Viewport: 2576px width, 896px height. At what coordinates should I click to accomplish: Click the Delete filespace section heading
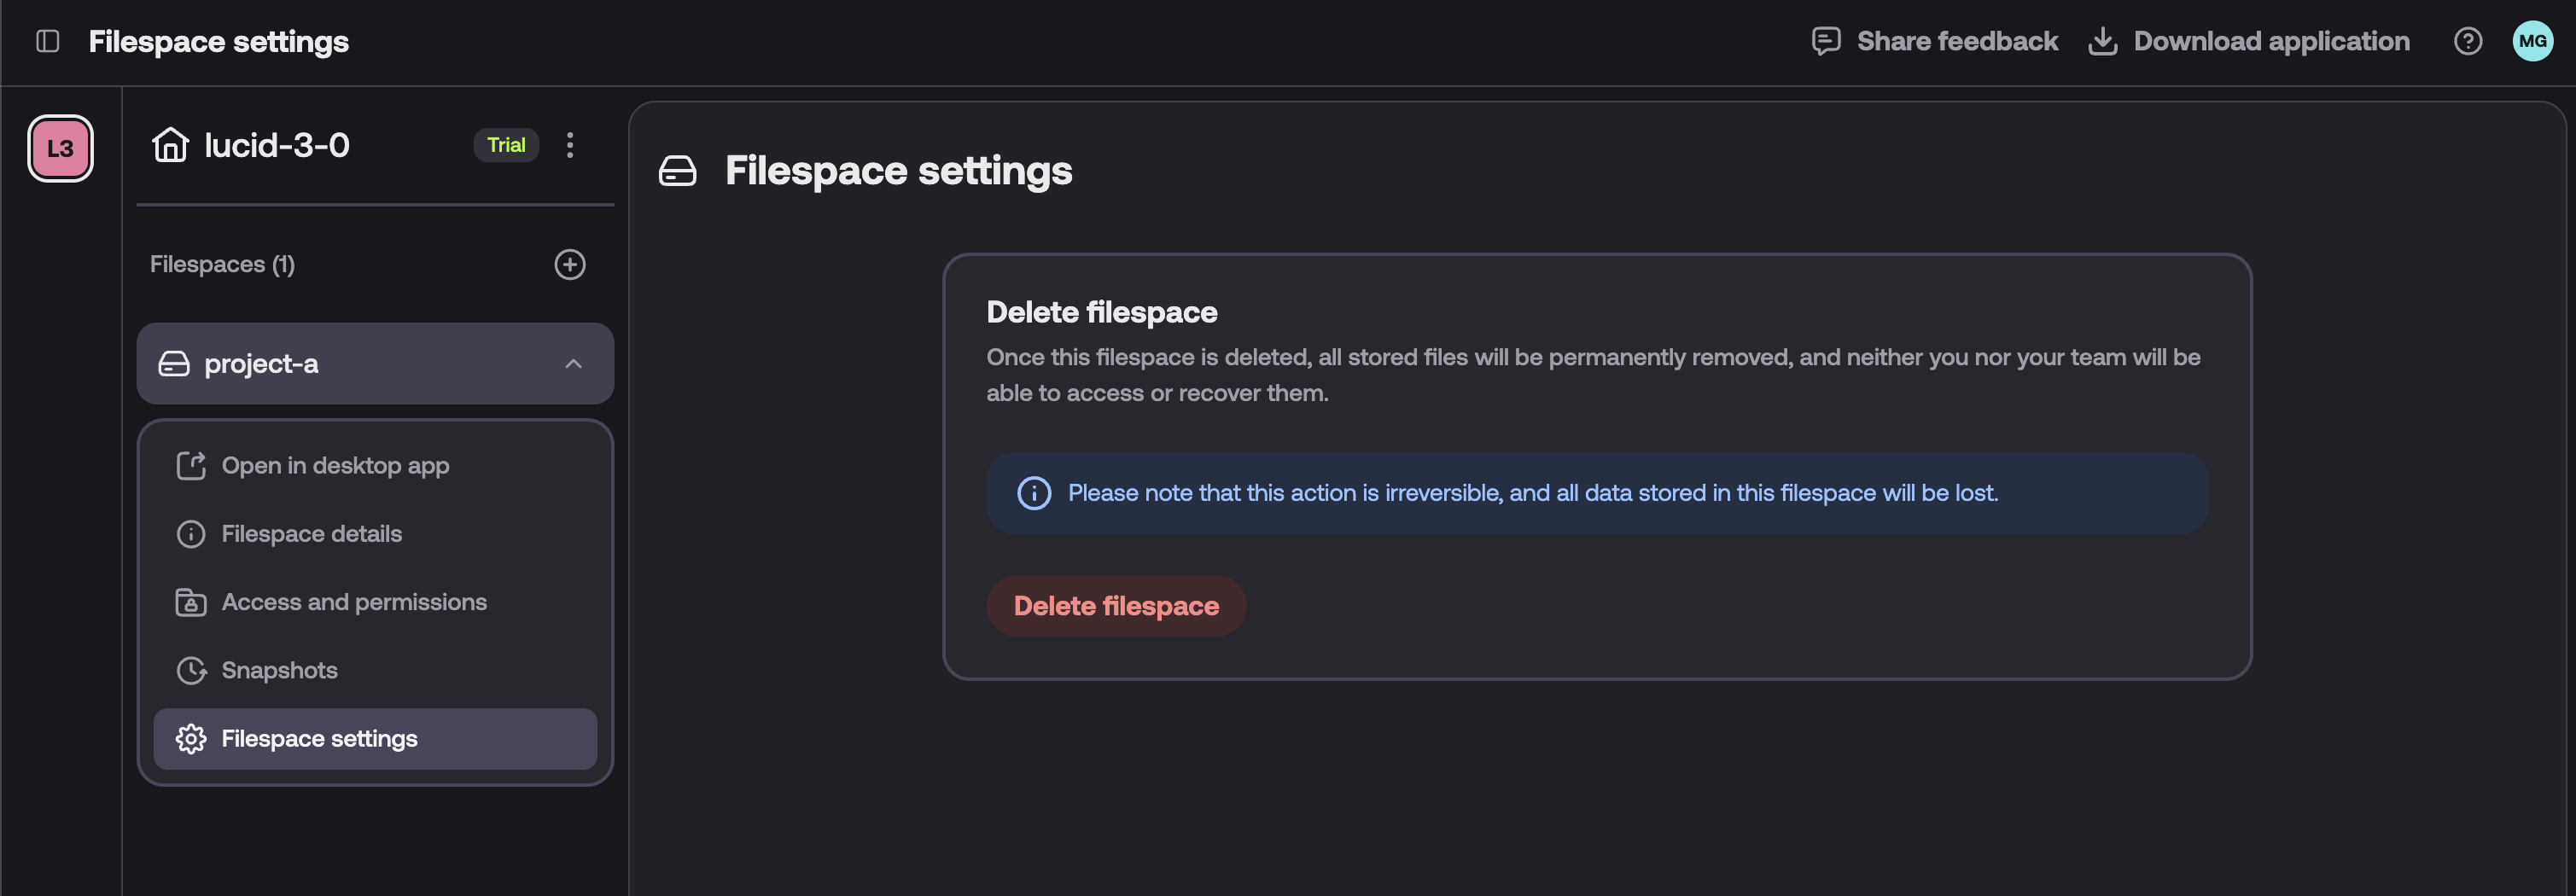click(1101, 312)
